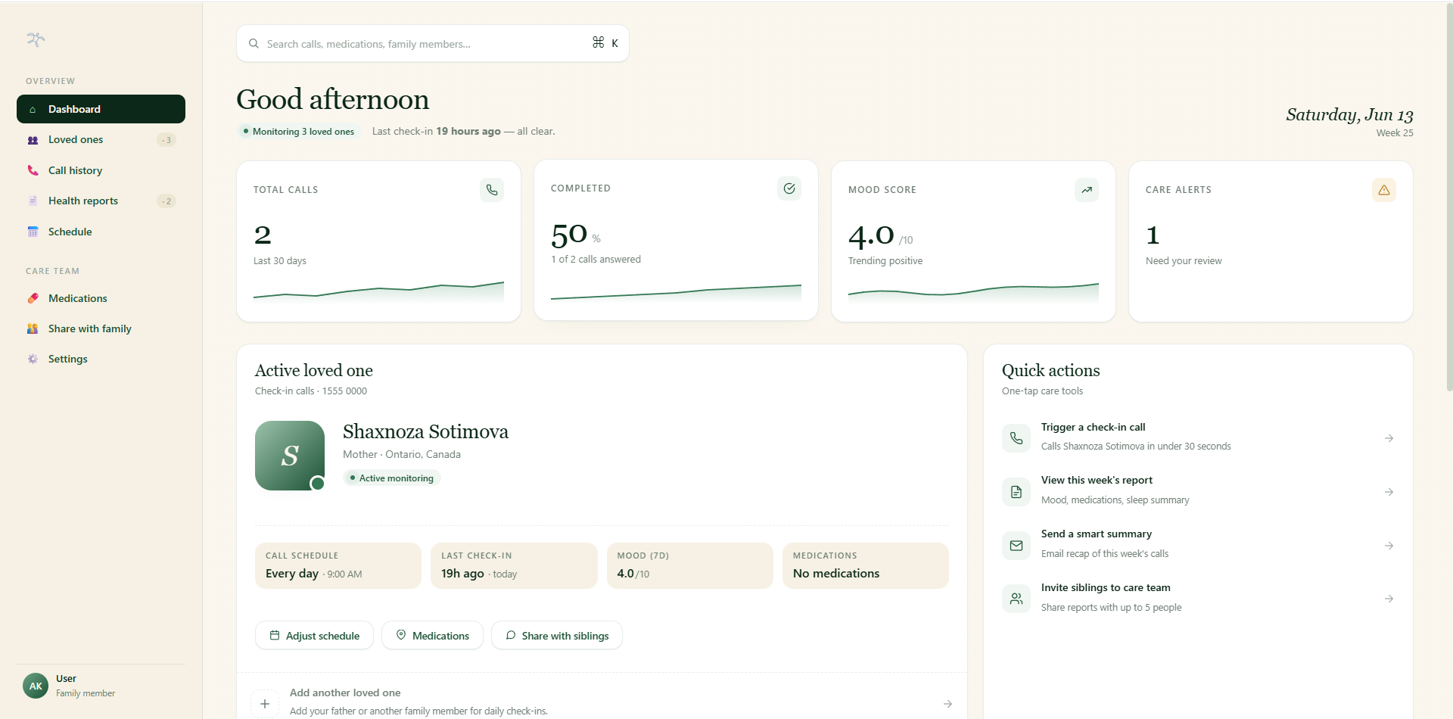Go to Loved ones in sidebar
Image resolution: width=1453 pixels, height=719 pixels.
click(x=101, y=140)
